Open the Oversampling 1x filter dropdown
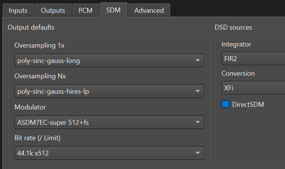This screenshot has width=285, height=169. pos(109,60)
